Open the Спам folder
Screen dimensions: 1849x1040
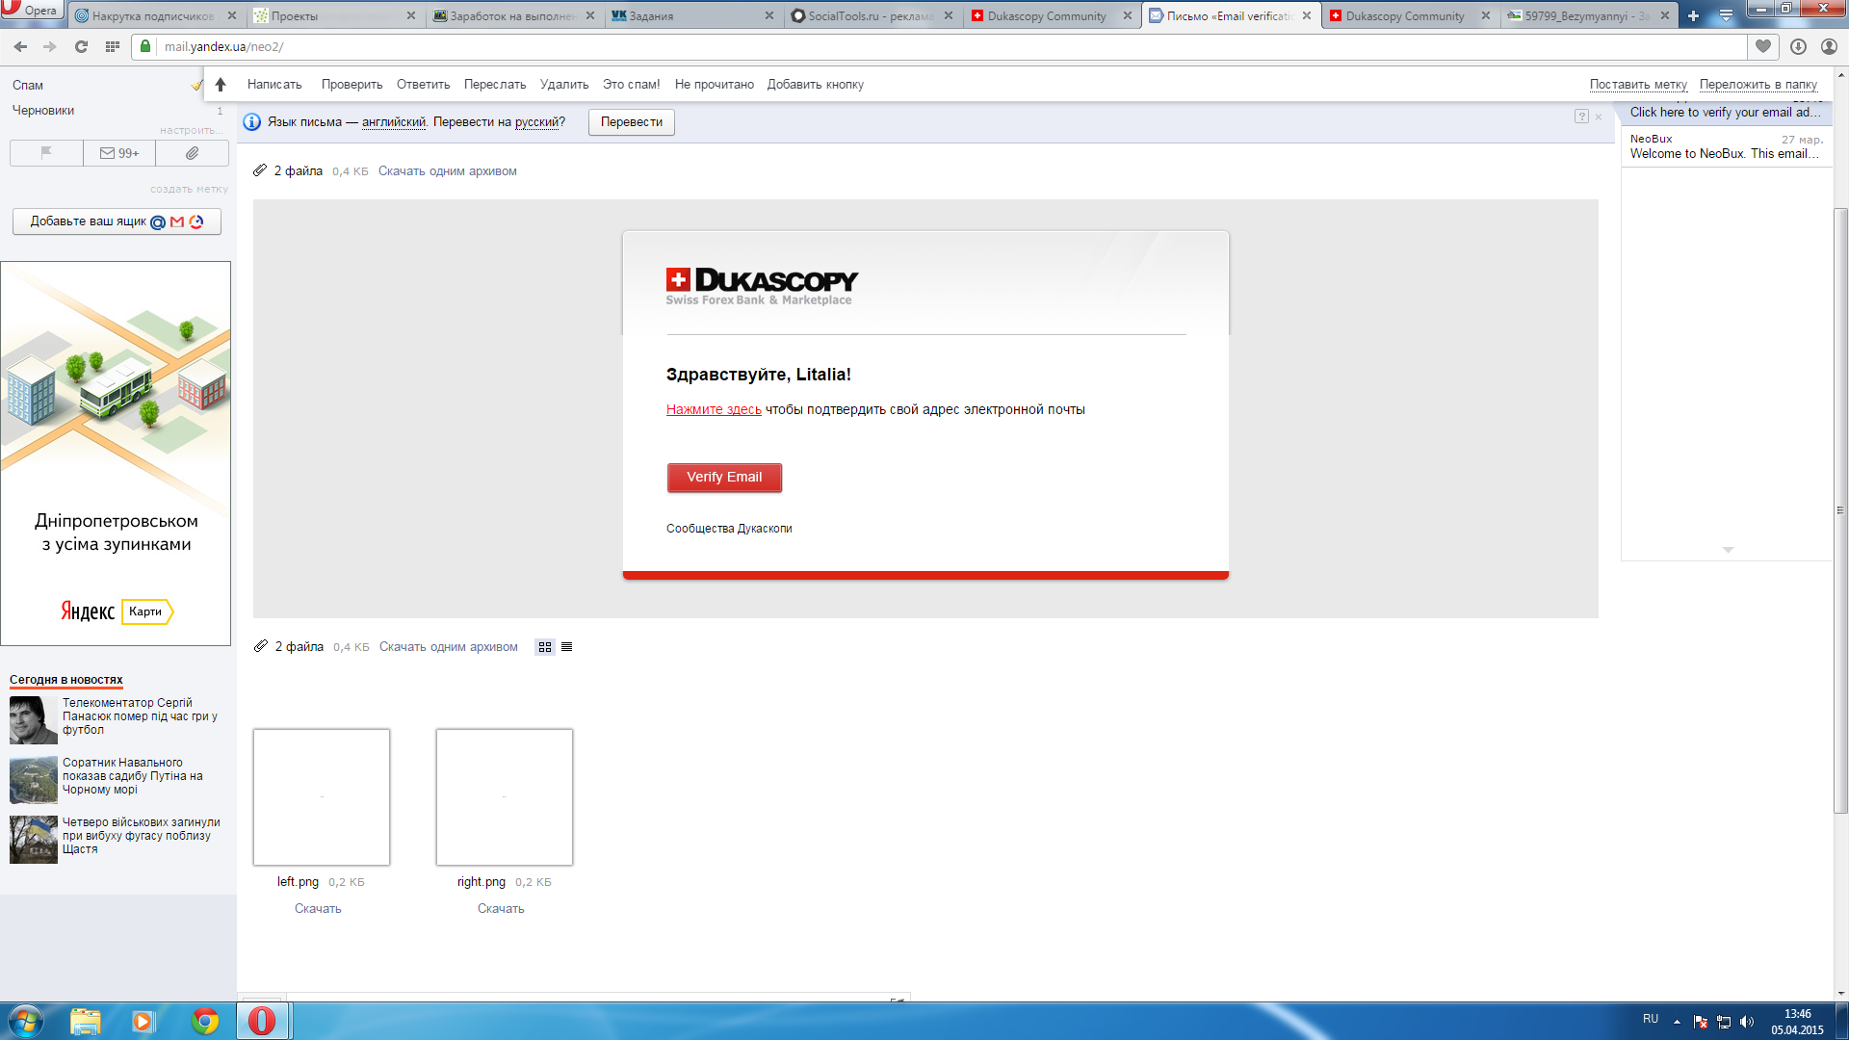tap(28, 86)
